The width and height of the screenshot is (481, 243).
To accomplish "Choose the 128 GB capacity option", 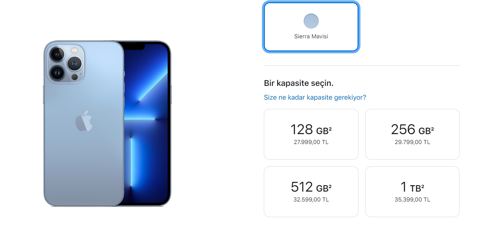I will tap(311, 134).
